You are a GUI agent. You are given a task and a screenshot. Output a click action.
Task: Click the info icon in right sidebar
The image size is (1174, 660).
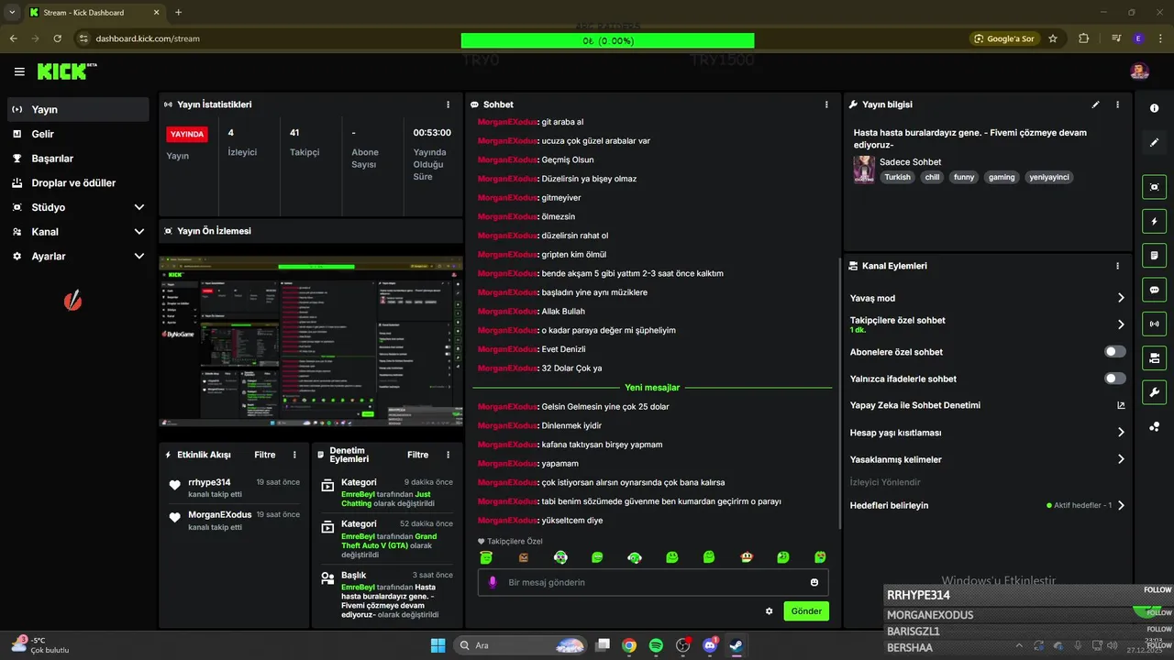pos(1154,108)
